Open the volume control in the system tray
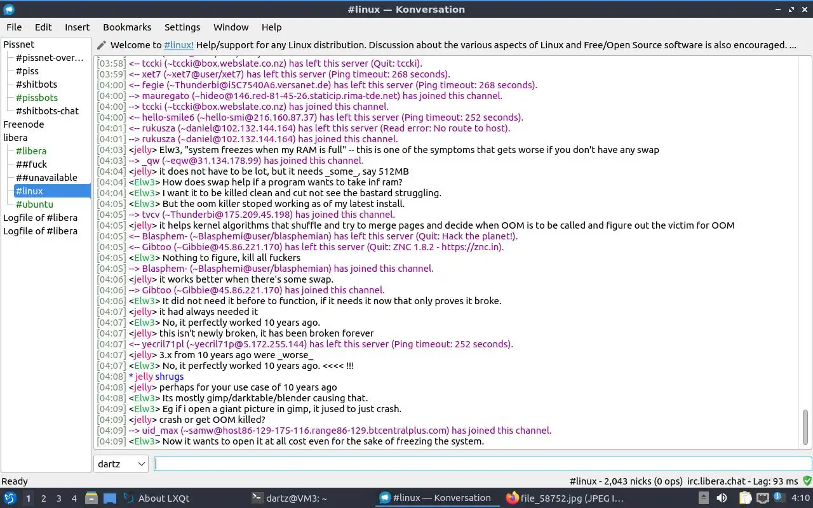 722,498
